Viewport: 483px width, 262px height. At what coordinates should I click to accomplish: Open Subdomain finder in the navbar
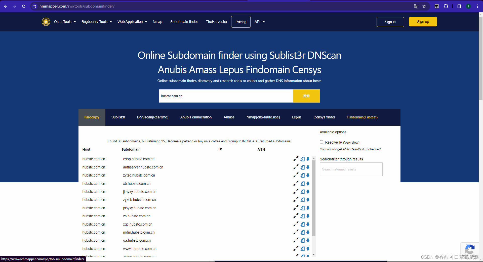(184, 22)
